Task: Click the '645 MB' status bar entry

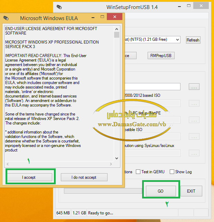Action: pos(63,213)
